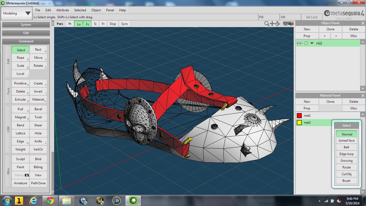The height and width of the screenshot is (206, 366).
Task: Open the Help menu
Action: pyautogui.click(x=122, y=10)
